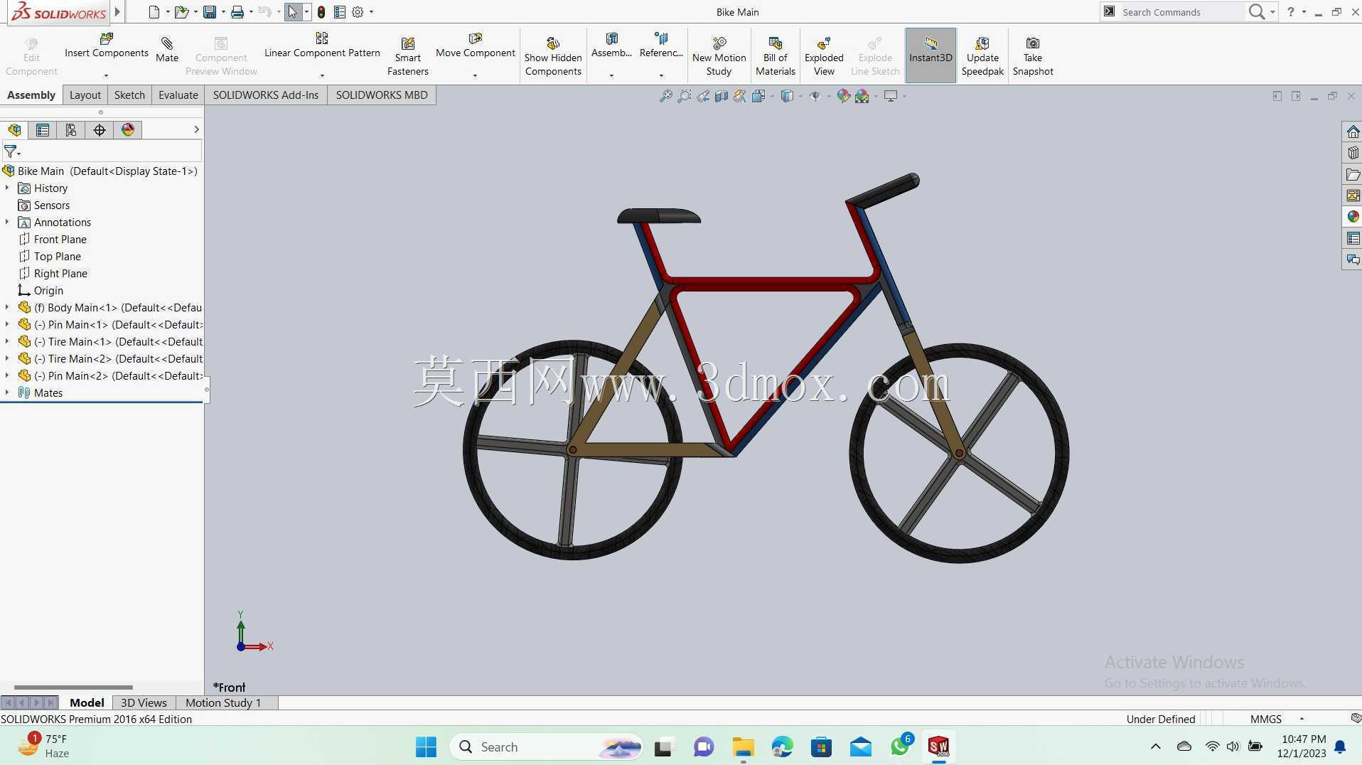Screen dimensions: 1362x765
Task: Click the Zoom to Fit icon
Action: pos(665,96)
